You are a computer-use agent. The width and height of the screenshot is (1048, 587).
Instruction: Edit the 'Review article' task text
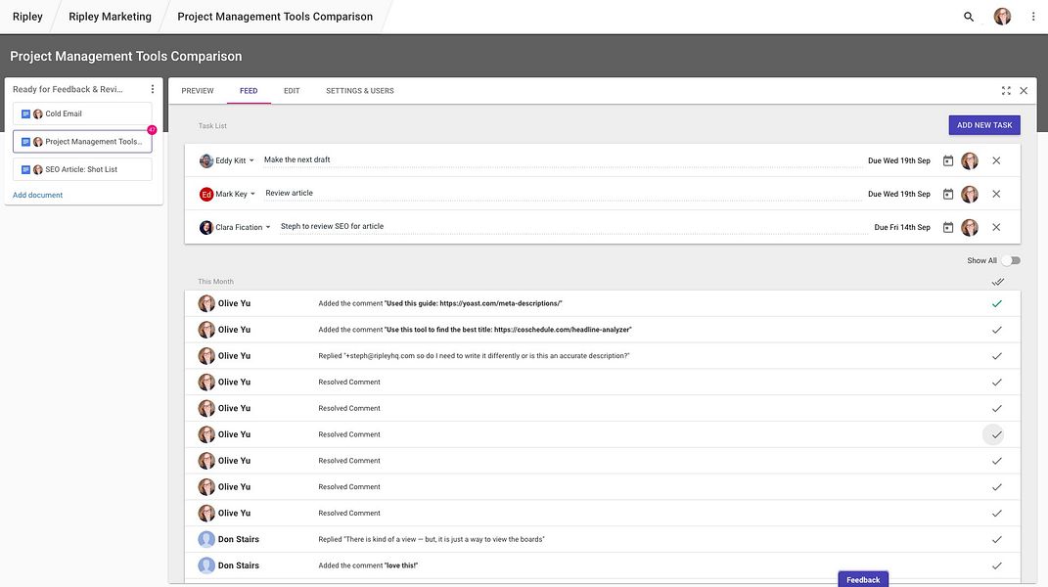pyautogui.click(x=562, y=193)
